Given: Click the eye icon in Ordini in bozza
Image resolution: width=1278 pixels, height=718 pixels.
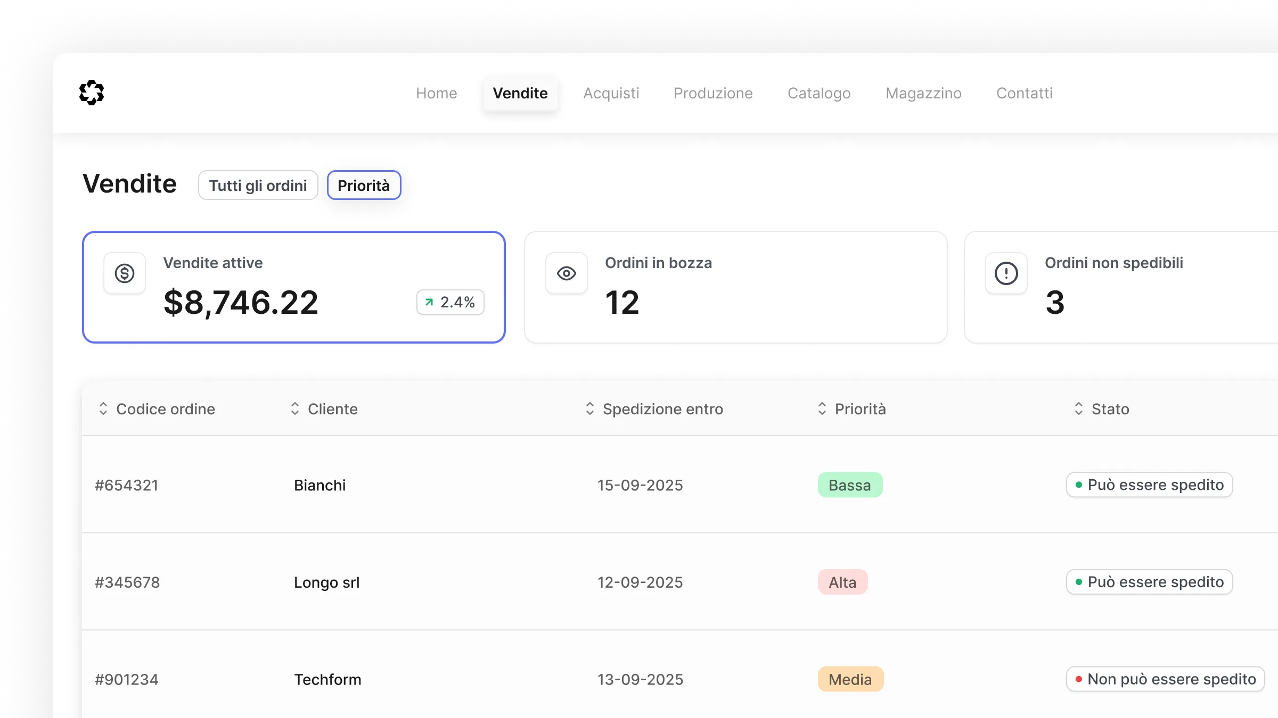Looking at the screenshot, I should pos(567,273).
